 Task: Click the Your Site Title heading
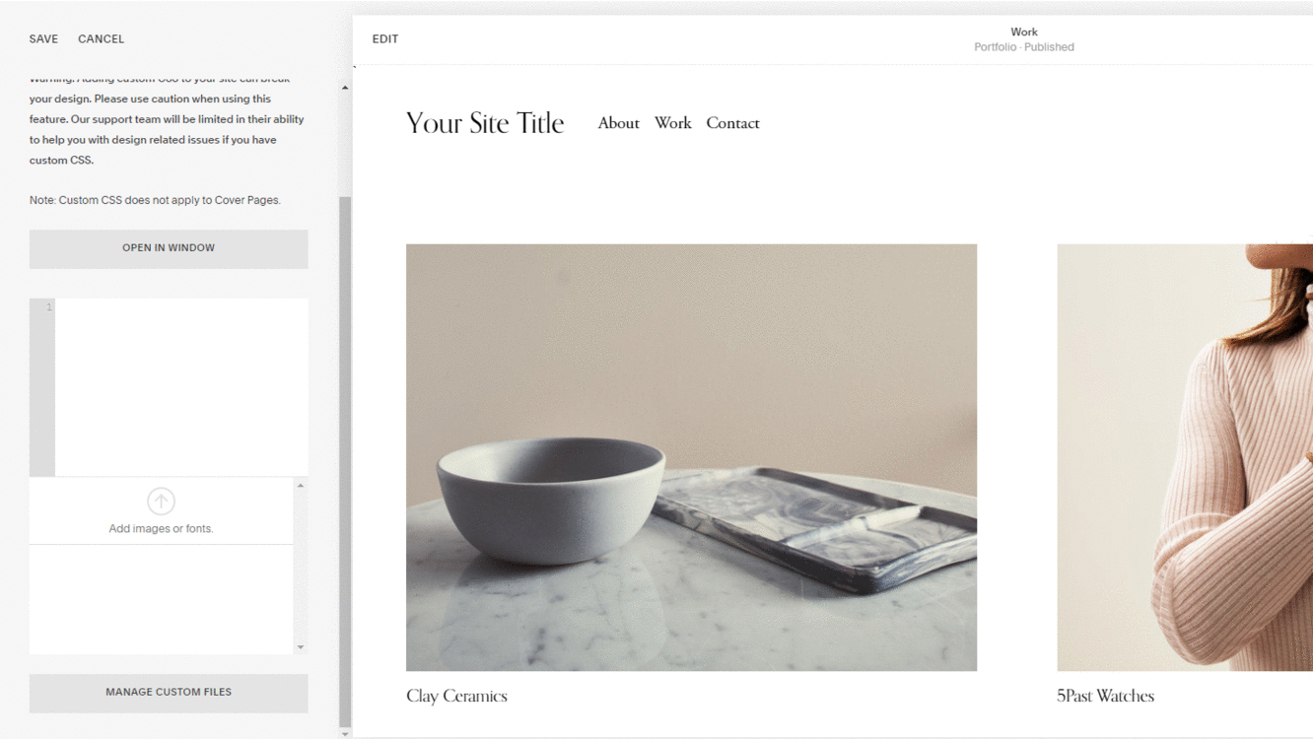(x=484, y=122)
